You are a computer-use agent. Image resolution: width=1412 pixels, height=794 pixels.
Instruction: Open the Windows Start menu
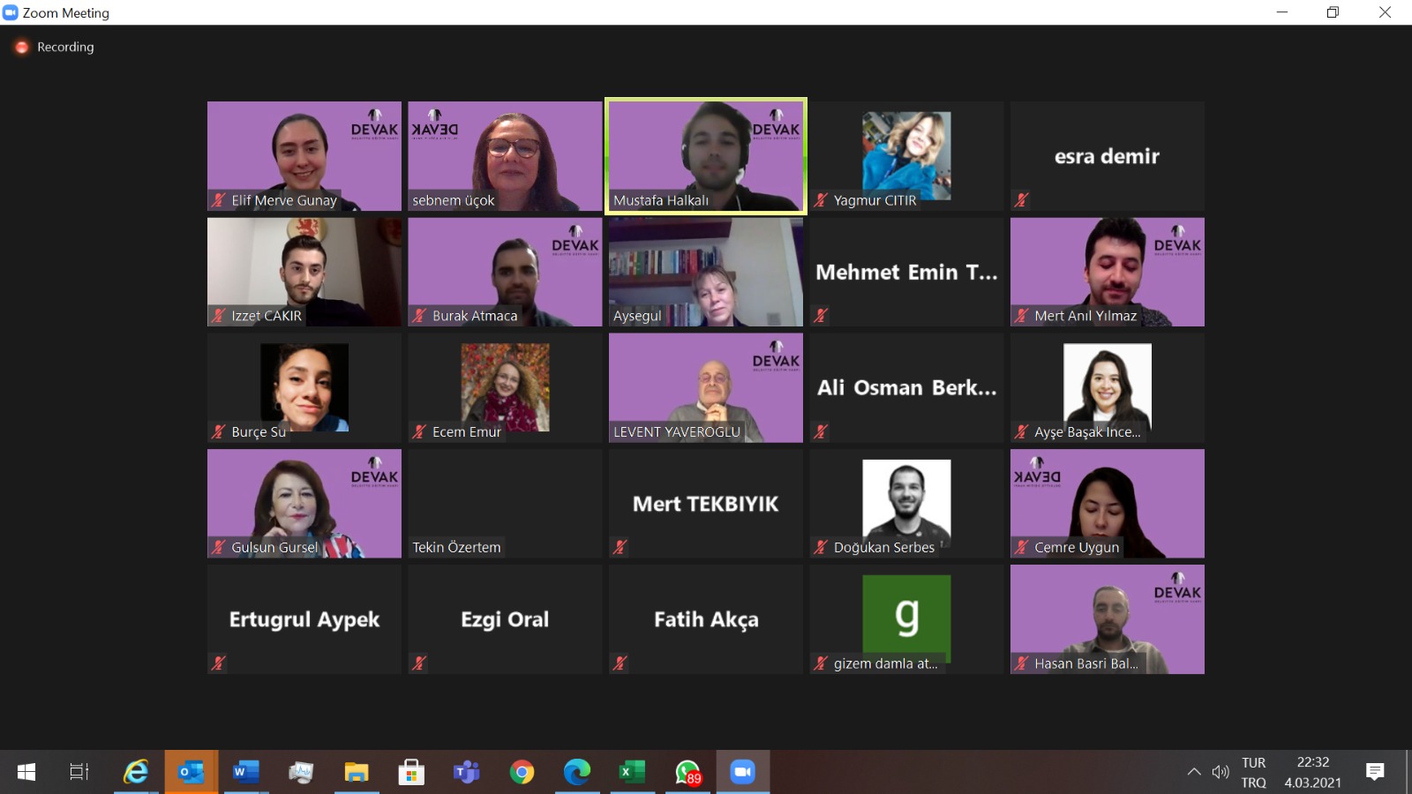[x=26, y=772]
